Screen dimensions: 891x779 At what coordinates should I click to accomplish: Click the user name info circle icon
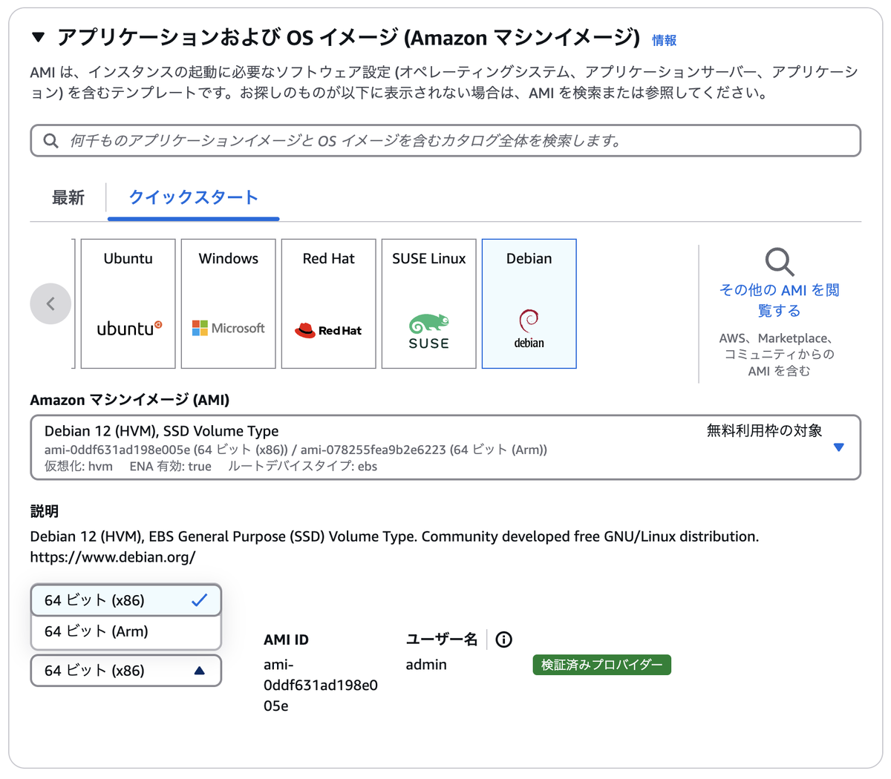tap(503, 640)
